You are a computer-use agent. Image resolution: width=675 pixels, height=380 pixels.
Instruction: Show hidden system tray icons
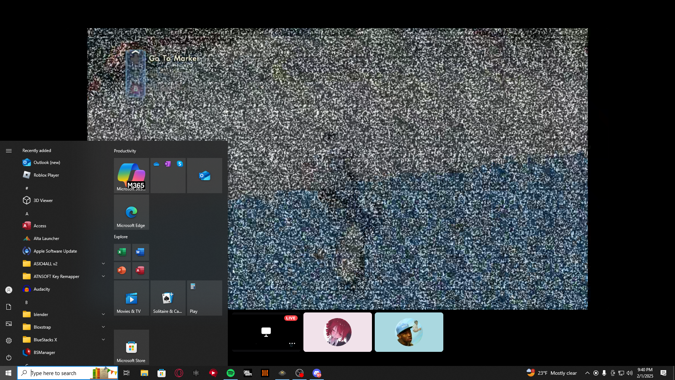click(587, 373)
